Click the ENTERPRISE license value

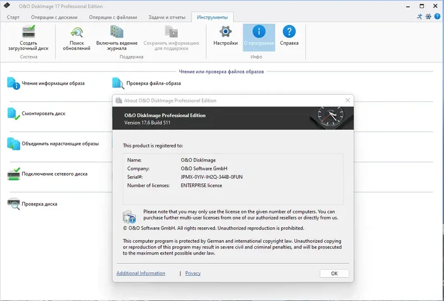pyautogui.click(x=201, y=186)
